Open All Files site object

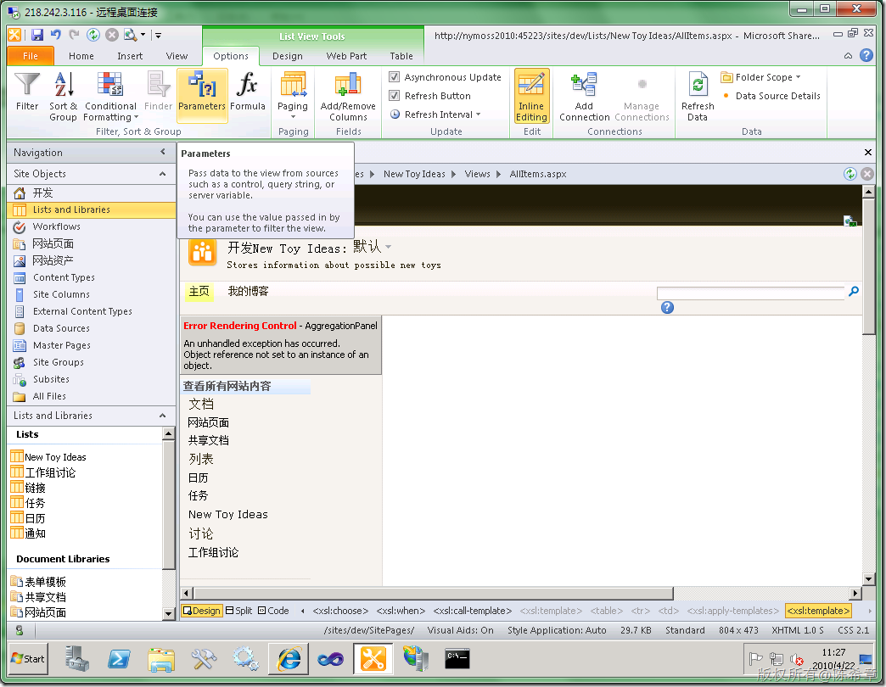point(49,396)
